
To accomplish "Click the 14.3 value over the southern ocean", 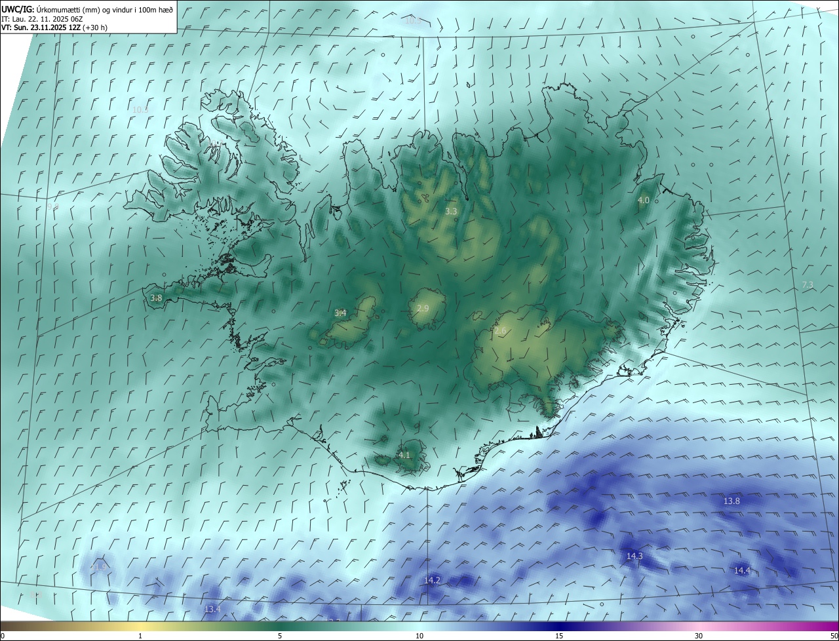I will coord(634,556).
